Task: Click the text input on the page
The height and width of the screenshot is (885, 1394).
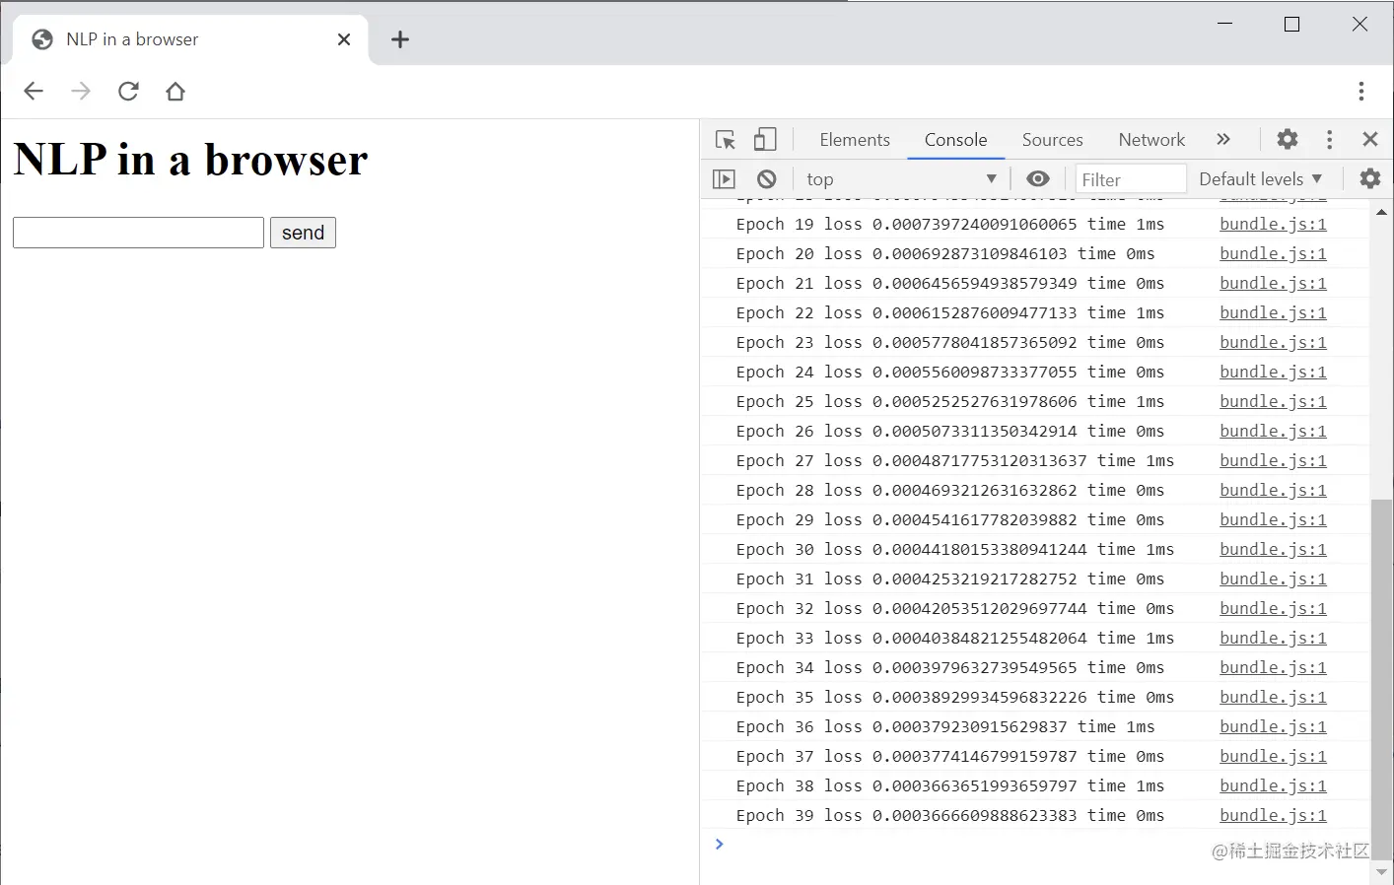Action: (x=138, y=233)
